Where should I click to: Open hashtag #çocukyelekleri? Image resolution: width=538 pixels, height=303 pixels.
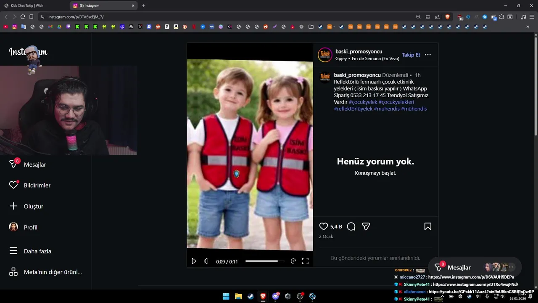click(396, 102)
